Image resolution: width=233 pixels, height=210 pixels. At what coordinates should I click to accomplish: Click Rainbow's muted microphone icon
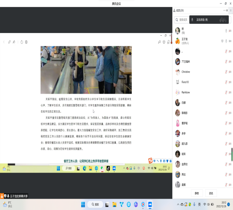pos(226,92)
